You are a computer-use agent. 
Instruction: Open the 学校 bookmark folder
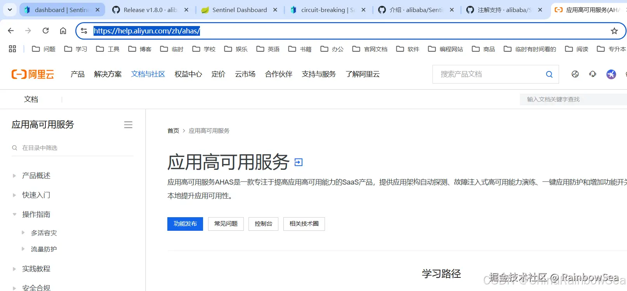point(204,49)
